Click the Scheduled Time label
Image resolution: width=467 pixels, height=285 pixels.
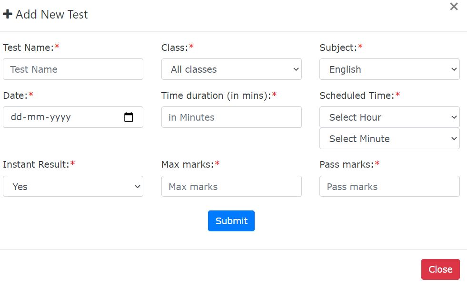pos(357,95)
